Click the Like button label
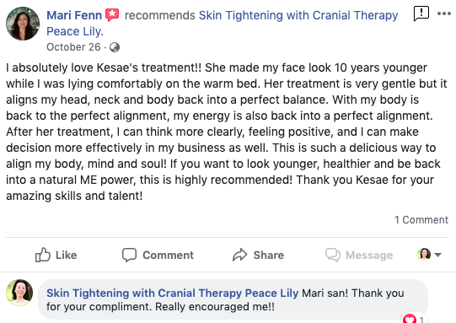 click(x=67, y=256)
